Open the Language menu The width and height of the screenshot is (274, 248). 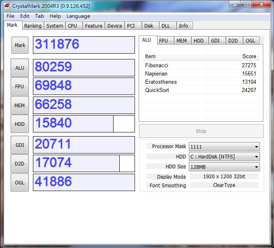[78, 16]
